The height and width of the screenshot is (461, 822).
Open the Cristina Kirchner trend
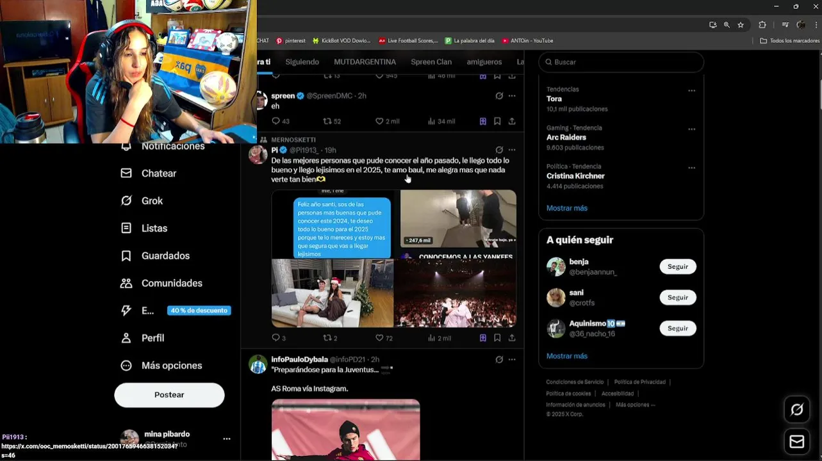621,176
